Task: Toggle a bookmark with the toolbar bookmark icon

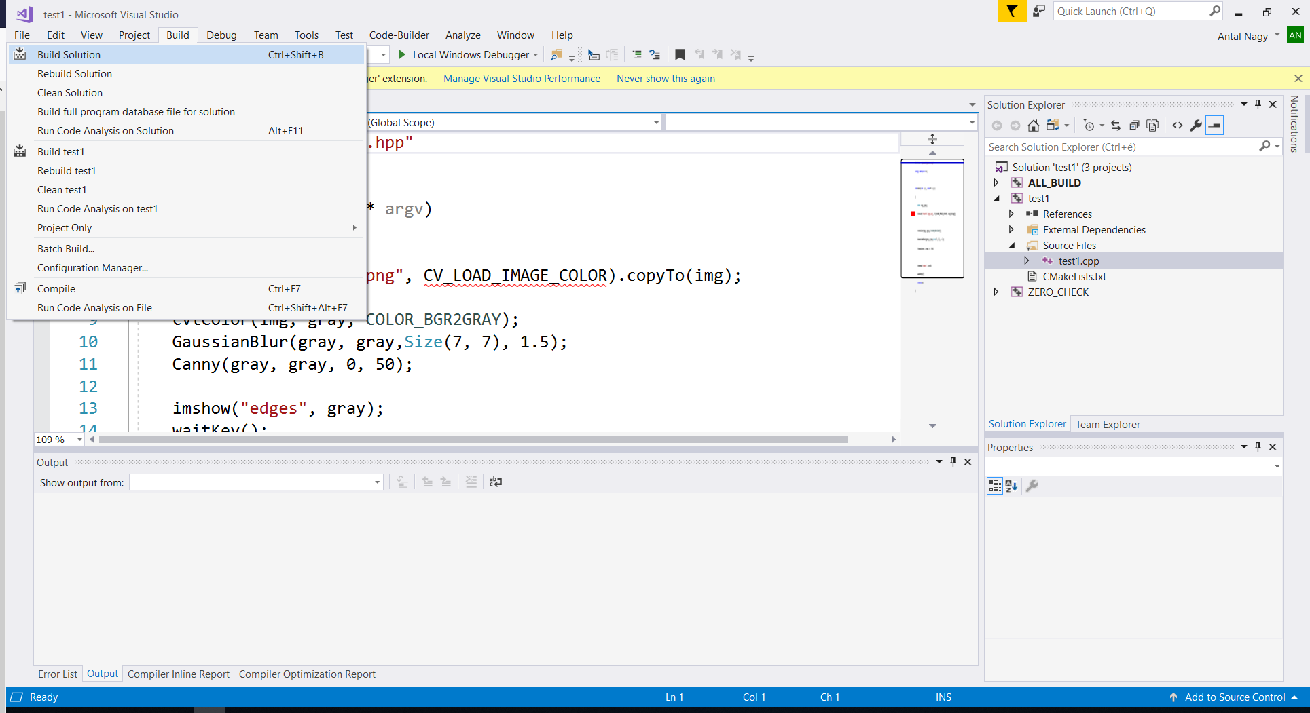Action: pyautogui.click(x=680, y=54)
